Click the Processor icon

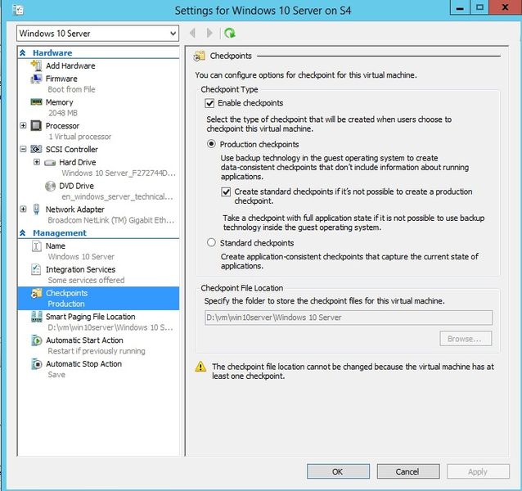point(36,125)
